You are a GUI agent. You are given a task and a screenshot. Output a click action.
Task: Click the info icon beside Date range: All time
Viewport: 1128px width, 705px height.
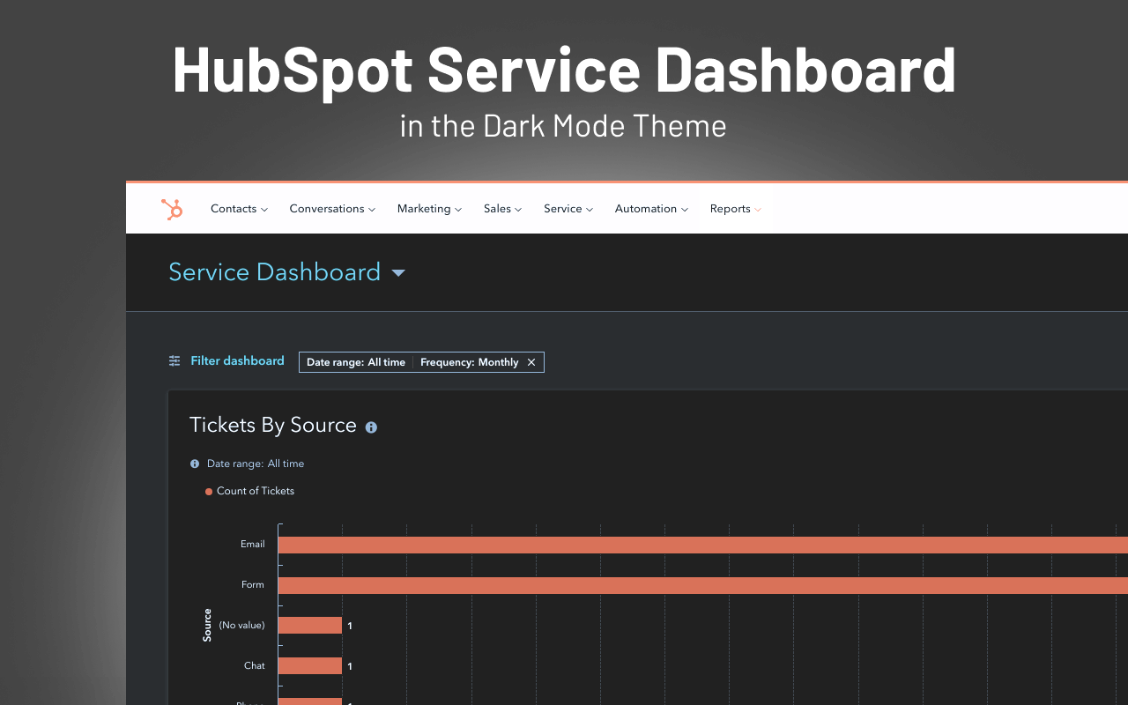point(194,463)
